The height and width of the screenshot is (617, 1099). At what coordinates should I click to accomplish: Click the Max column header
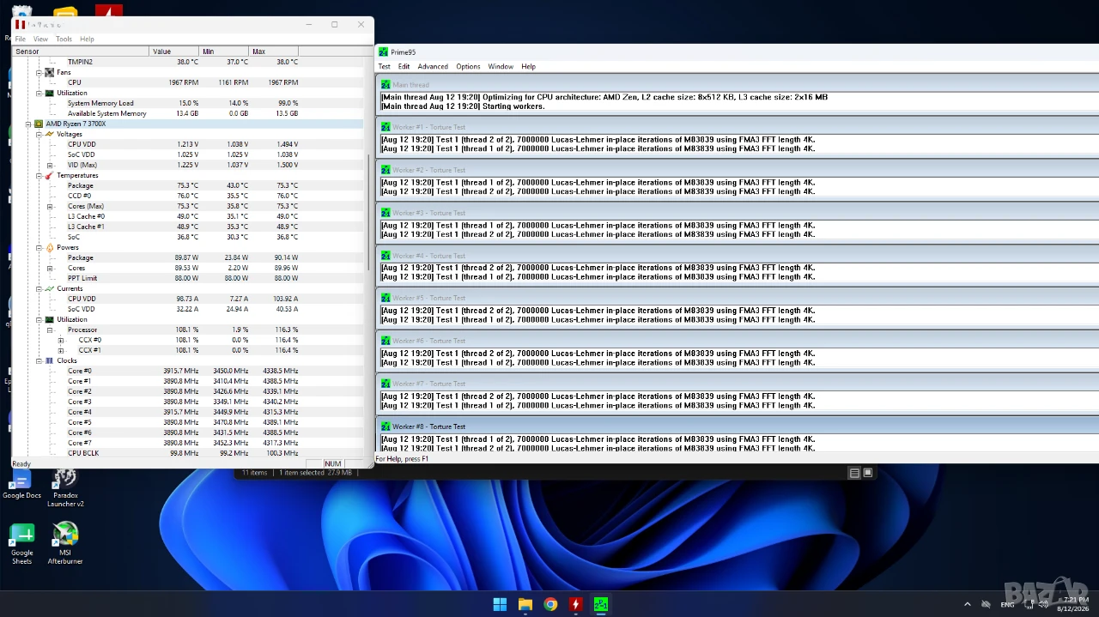pos(274,51)
